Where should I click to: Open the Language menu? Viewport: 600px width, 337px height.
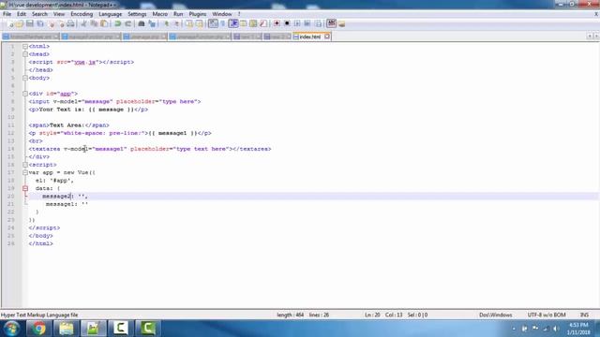pos(111,14)
